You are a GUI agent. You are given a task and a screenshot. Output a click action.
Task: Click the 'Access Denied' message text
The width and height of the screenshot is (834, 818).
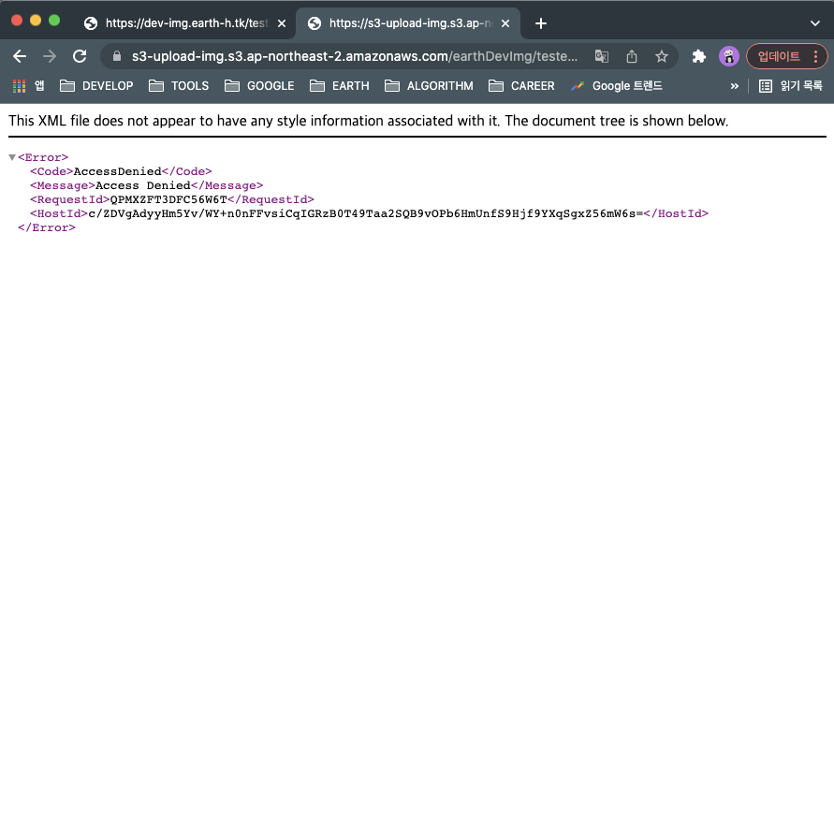click(x=142, y=185)
